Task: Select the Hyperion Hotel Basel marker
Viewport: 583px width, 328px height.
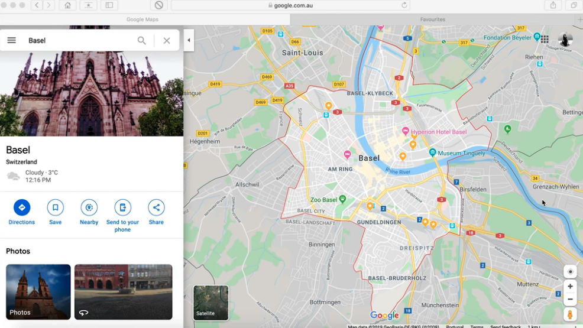Action: point(405,131)
